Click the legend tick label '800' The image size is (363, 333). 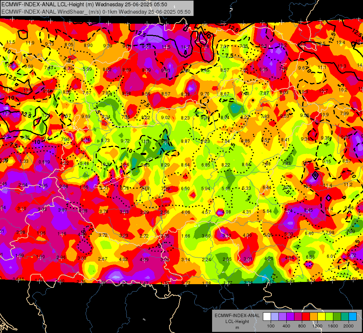click(302, 326)
